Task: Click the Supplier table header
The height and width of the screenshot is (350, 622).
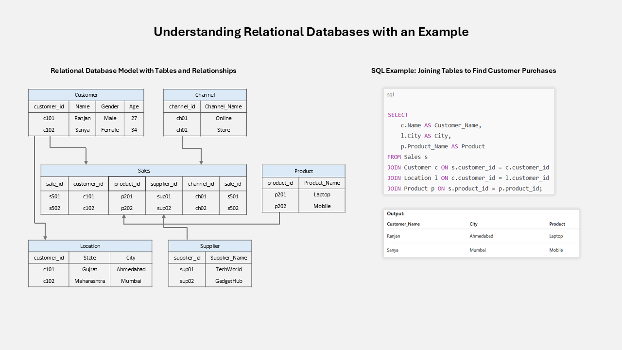Action: [x=209, y=246]
